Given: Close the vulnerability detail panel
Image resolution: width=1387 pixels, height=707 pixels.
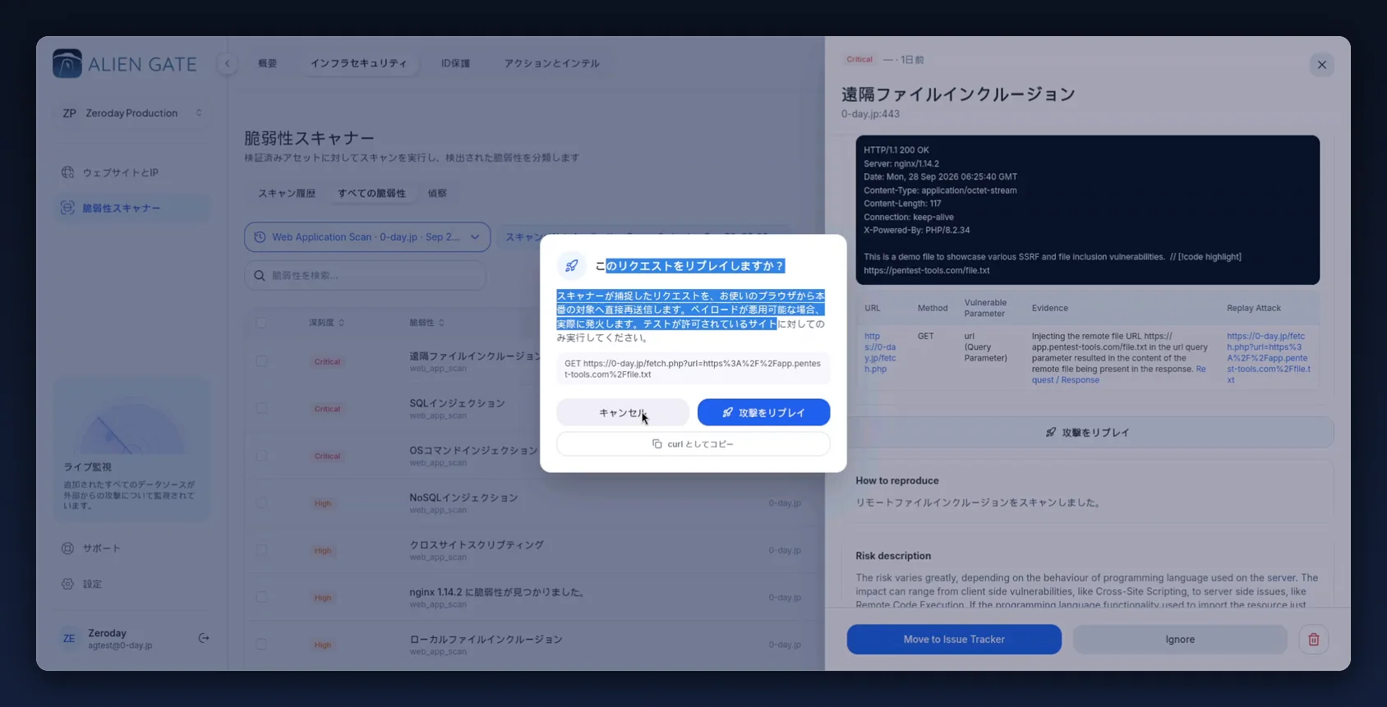Looking at the screenshot, I should pyautogui.click(x=1321, y=65).
